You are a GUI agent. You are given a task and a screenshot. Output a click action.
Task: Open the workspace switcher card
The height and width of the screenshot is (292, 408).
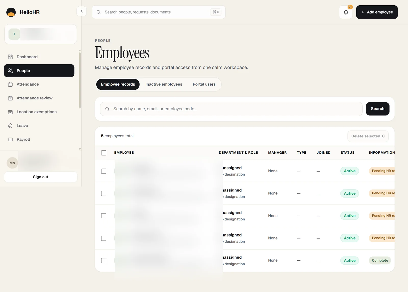point(41,34)
